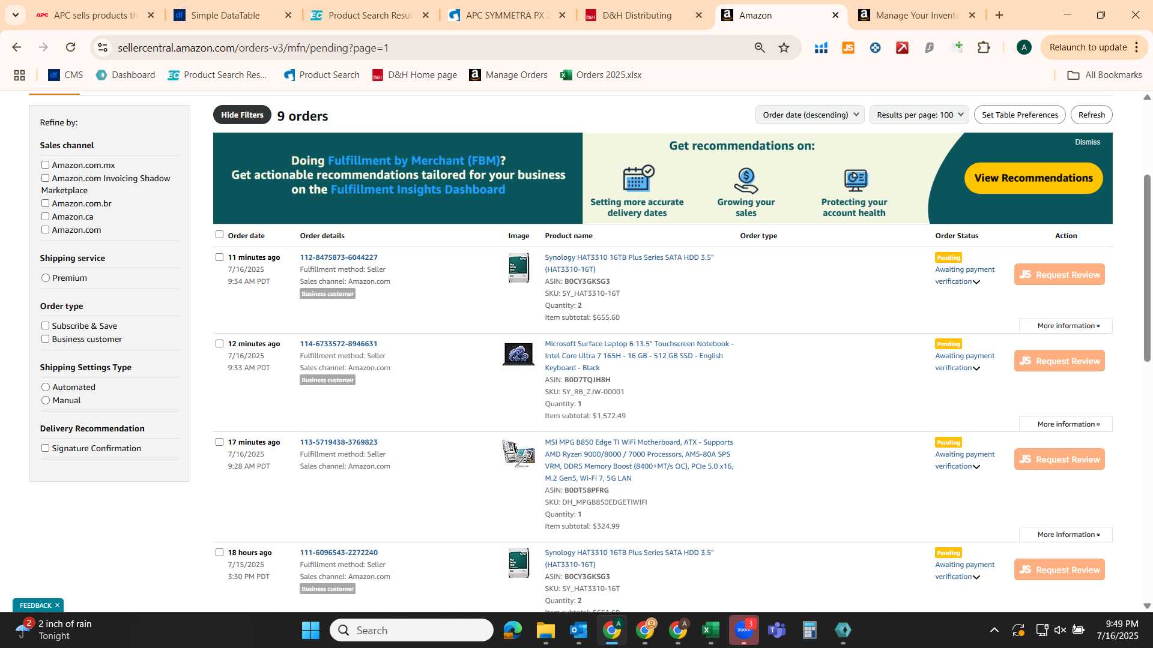Focus the Windows taskbar Search box
Image resolution: width=1153 pixels, height=648 pixels.
[x=412, y=630]
